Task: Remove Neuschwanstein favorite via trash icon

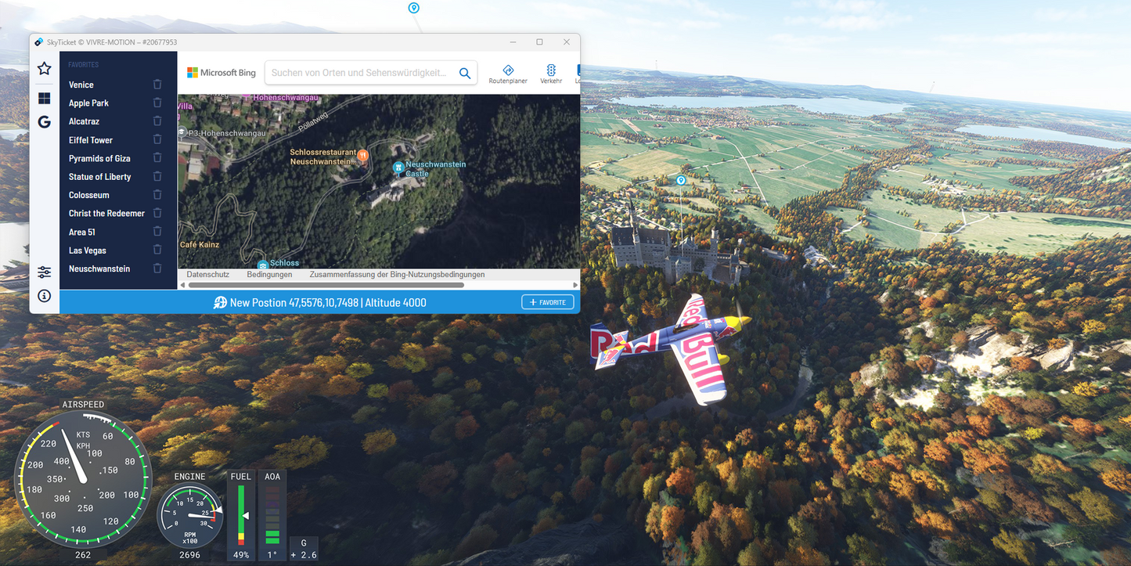Action: (157, 269)
